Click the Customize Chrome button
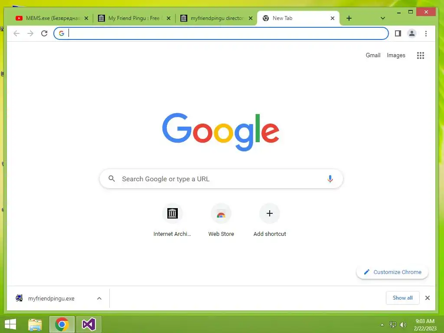This screenshot has height=333, width=444. 392,272
